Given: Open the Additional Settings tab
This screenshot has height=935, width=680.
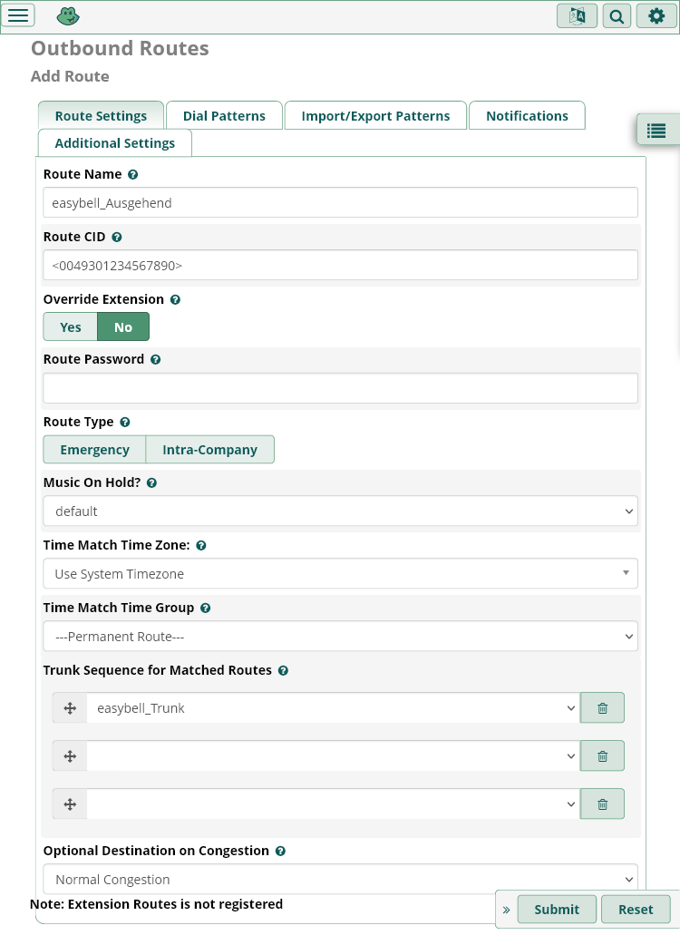Looking at the screenshot, I should pos(115,143).
